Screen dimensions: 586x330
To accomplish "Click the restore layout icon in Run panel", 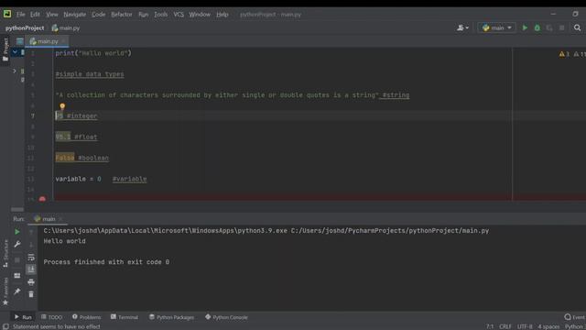I will point(17,276).
